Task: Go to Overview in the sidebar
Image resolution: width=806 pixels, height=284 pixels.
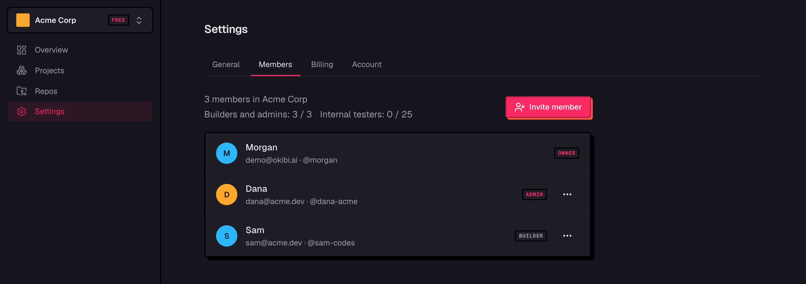Action: click(x=80, y=50)
